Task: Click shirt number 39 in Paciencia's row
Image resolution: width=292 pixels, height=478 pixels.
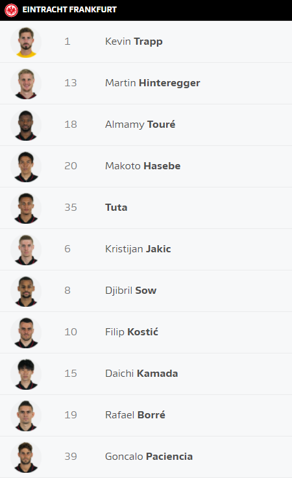Action: (71, 457)
